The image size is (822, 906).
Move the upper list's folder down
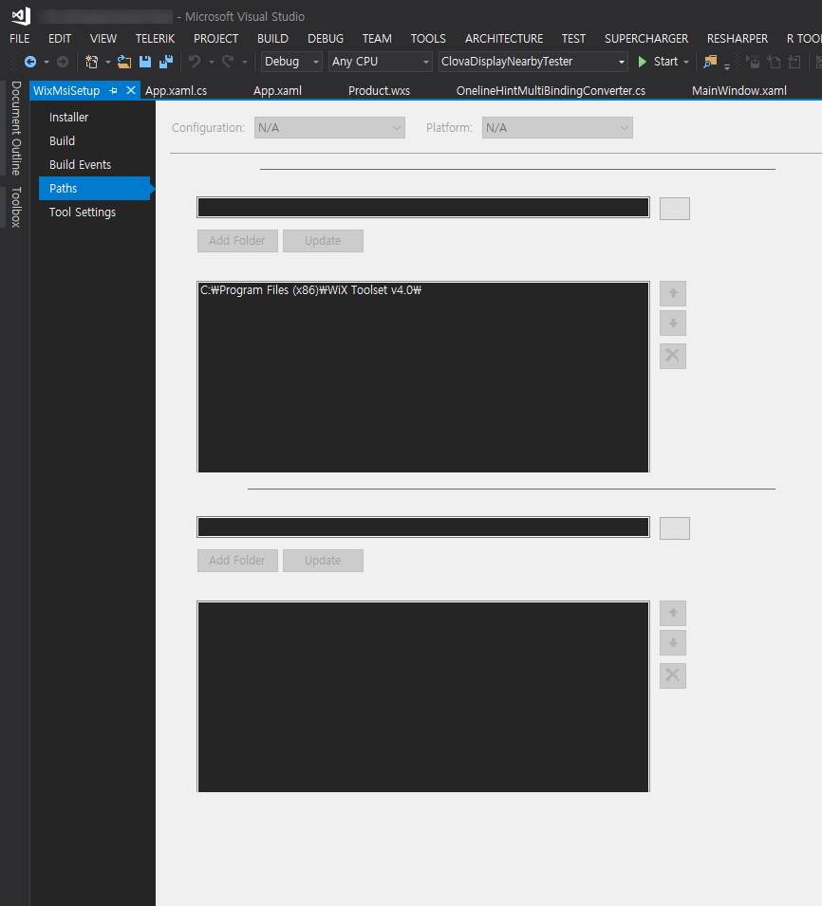coord(673,323)
